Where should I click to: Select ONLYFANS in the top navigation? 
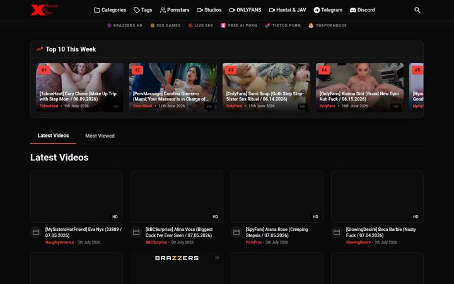click(x=245, y=10)
